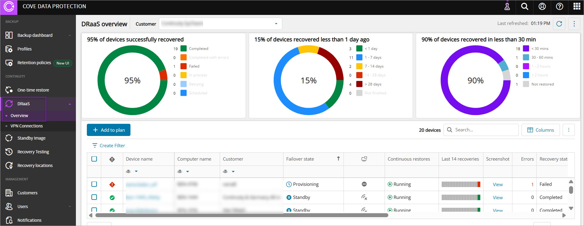The image size is (584, 226).
Task: Refresh the DRaaS overview data
Action: click(x=559, y=24)
